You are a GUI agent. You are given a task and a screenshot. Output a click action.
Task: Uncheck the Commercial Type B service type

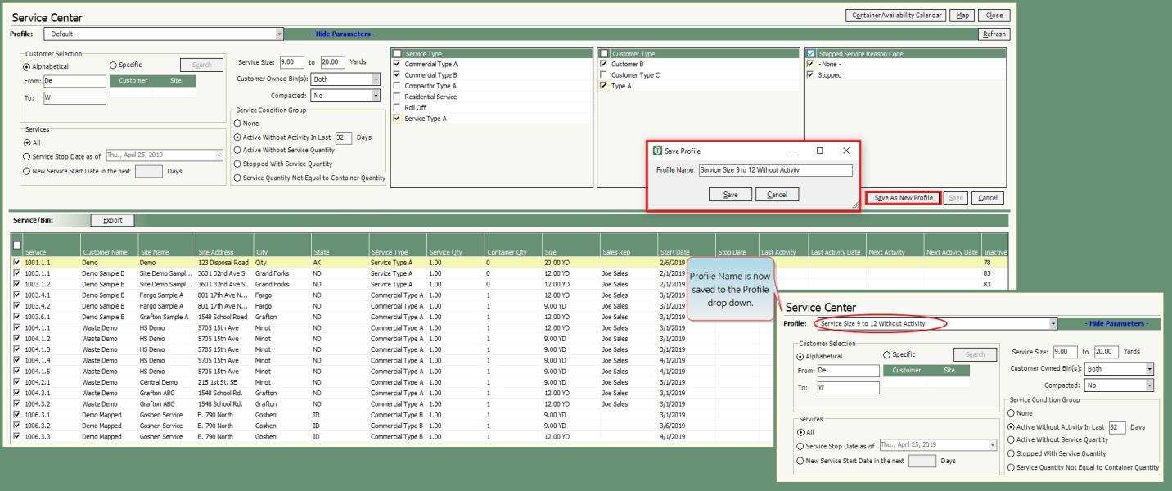pyautogui.click(x=398, y=75)
